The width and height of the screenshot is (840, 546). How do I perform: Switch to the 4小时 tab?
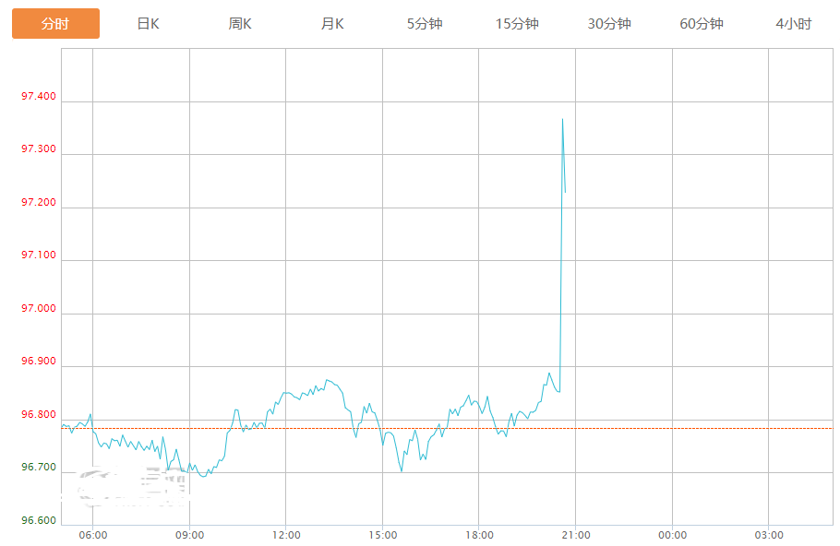pos(794,24)
